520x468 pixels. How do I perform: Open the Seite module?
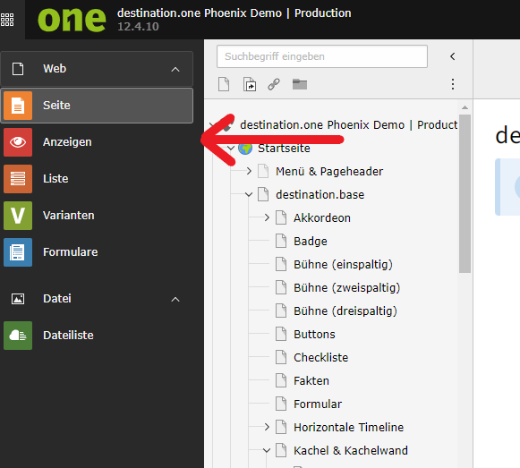click(97, 106)
